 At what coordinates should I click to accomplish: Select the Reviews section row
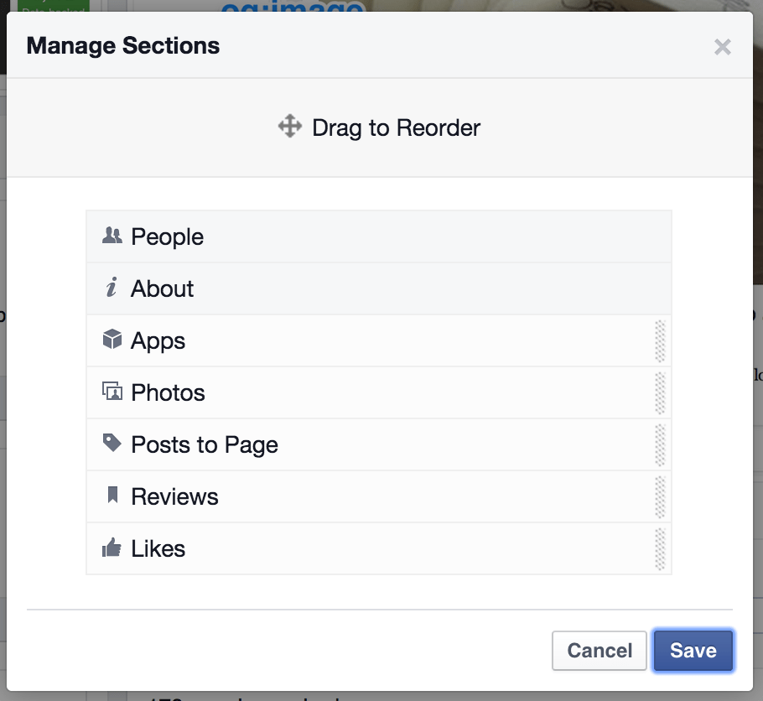377,496
